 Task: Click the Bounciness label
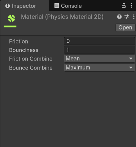[24, 50]
